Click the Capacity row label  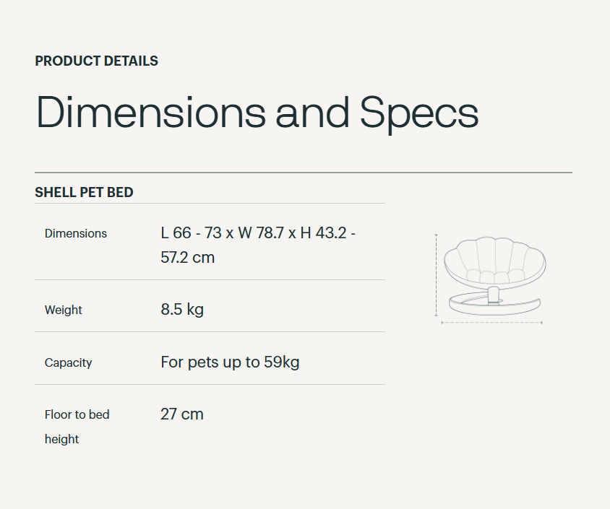[69, 362]
